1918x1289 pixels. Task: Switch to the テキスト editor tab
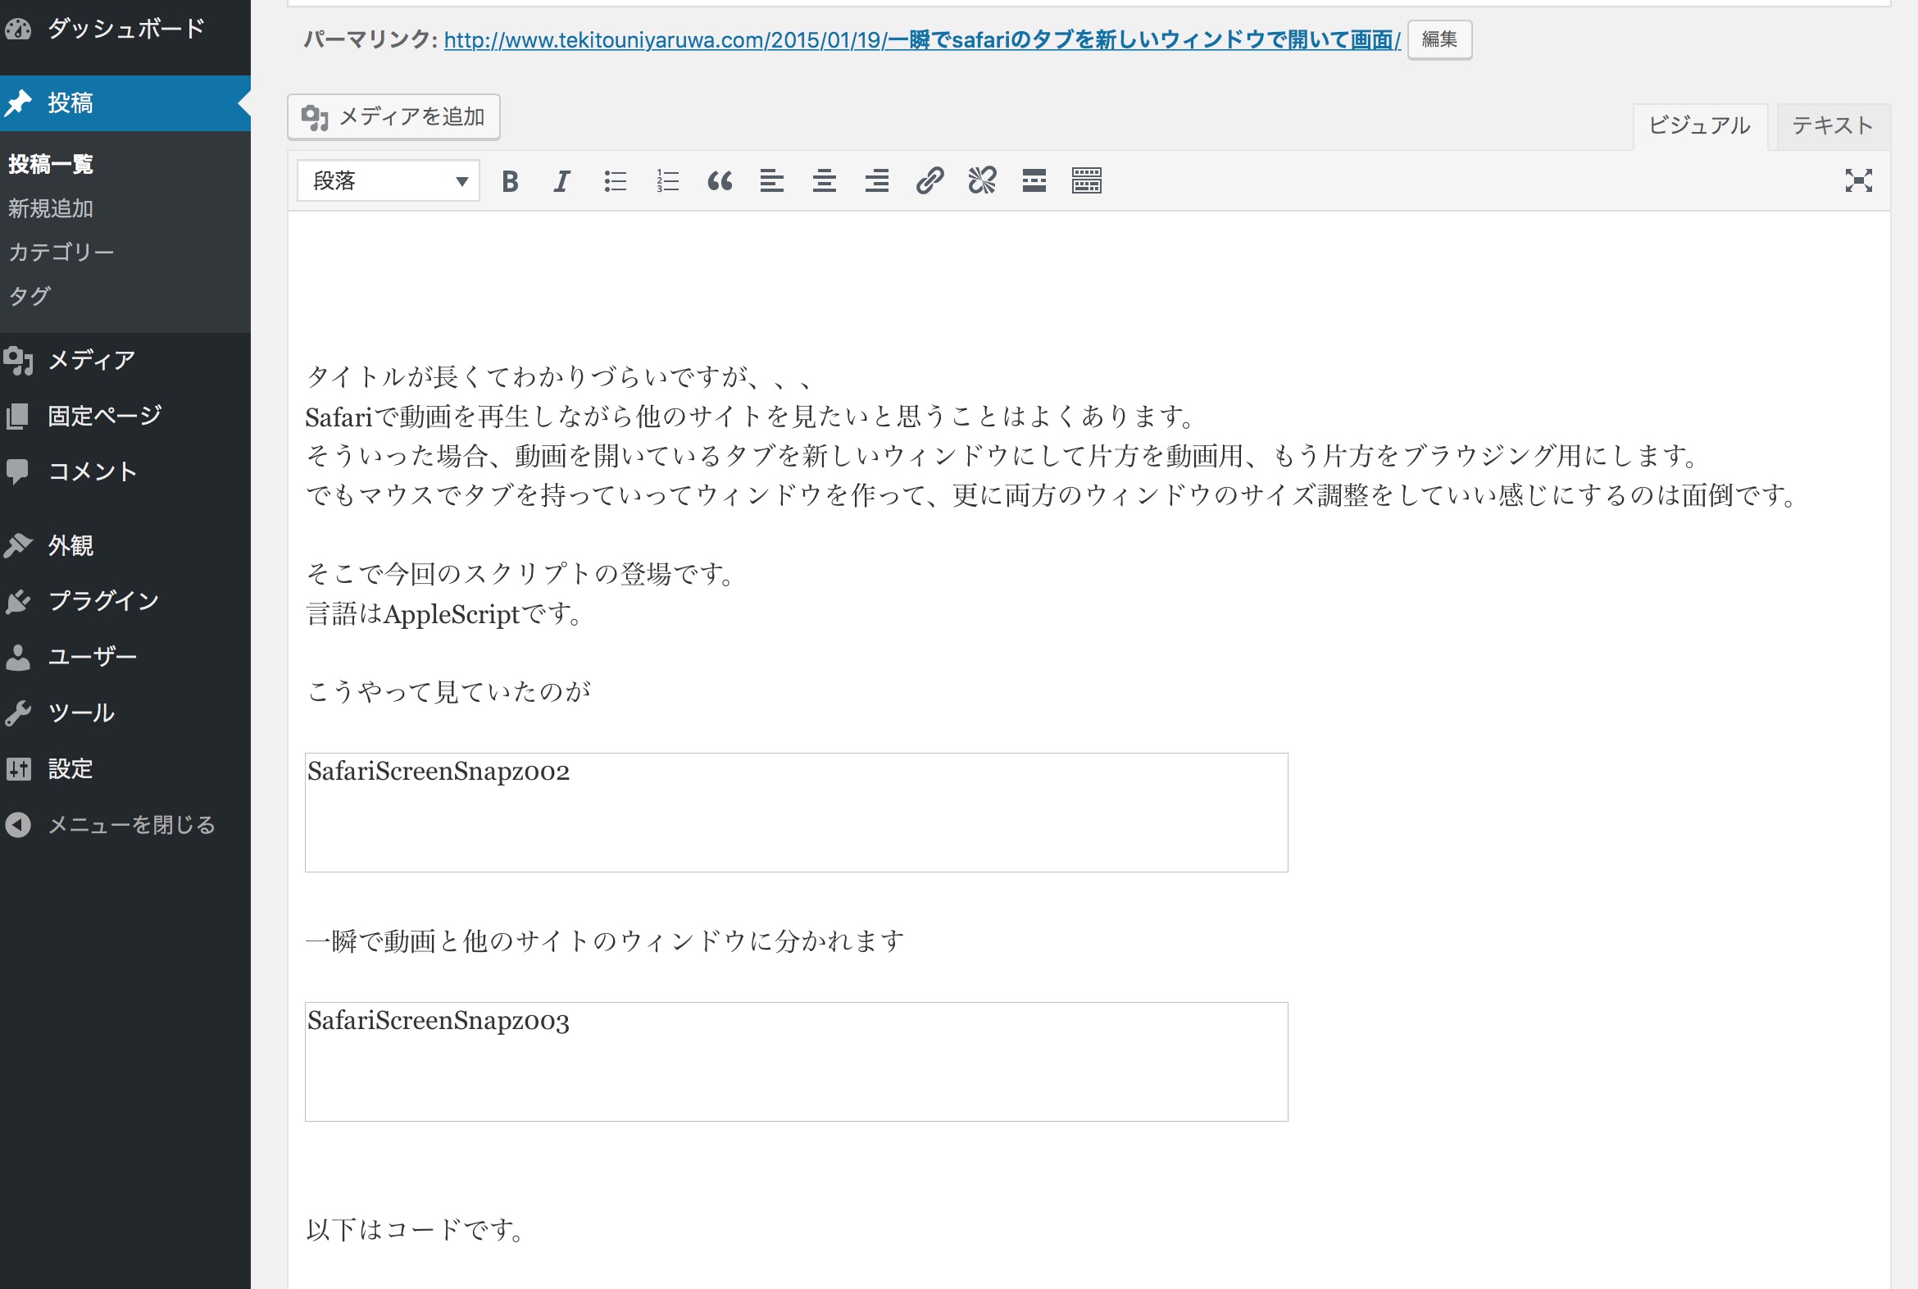tap(1833, 125)
